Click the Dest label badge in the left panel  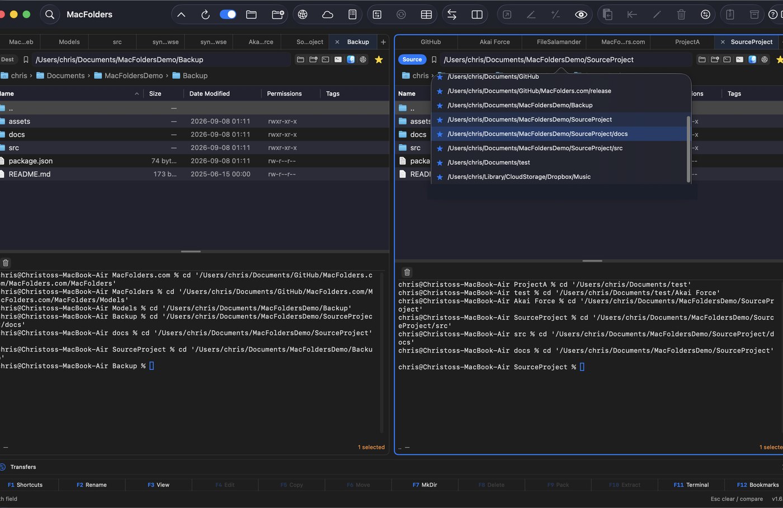tap(8, 59)
